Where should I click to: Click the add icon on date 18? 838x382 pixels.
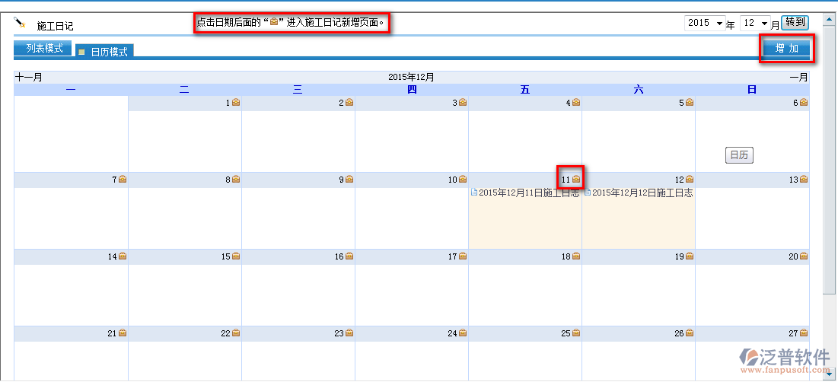point(576,256)
